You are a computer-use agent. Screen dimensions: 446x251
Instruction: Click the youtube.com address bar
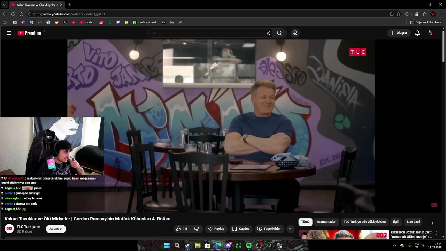coord(209,14)
